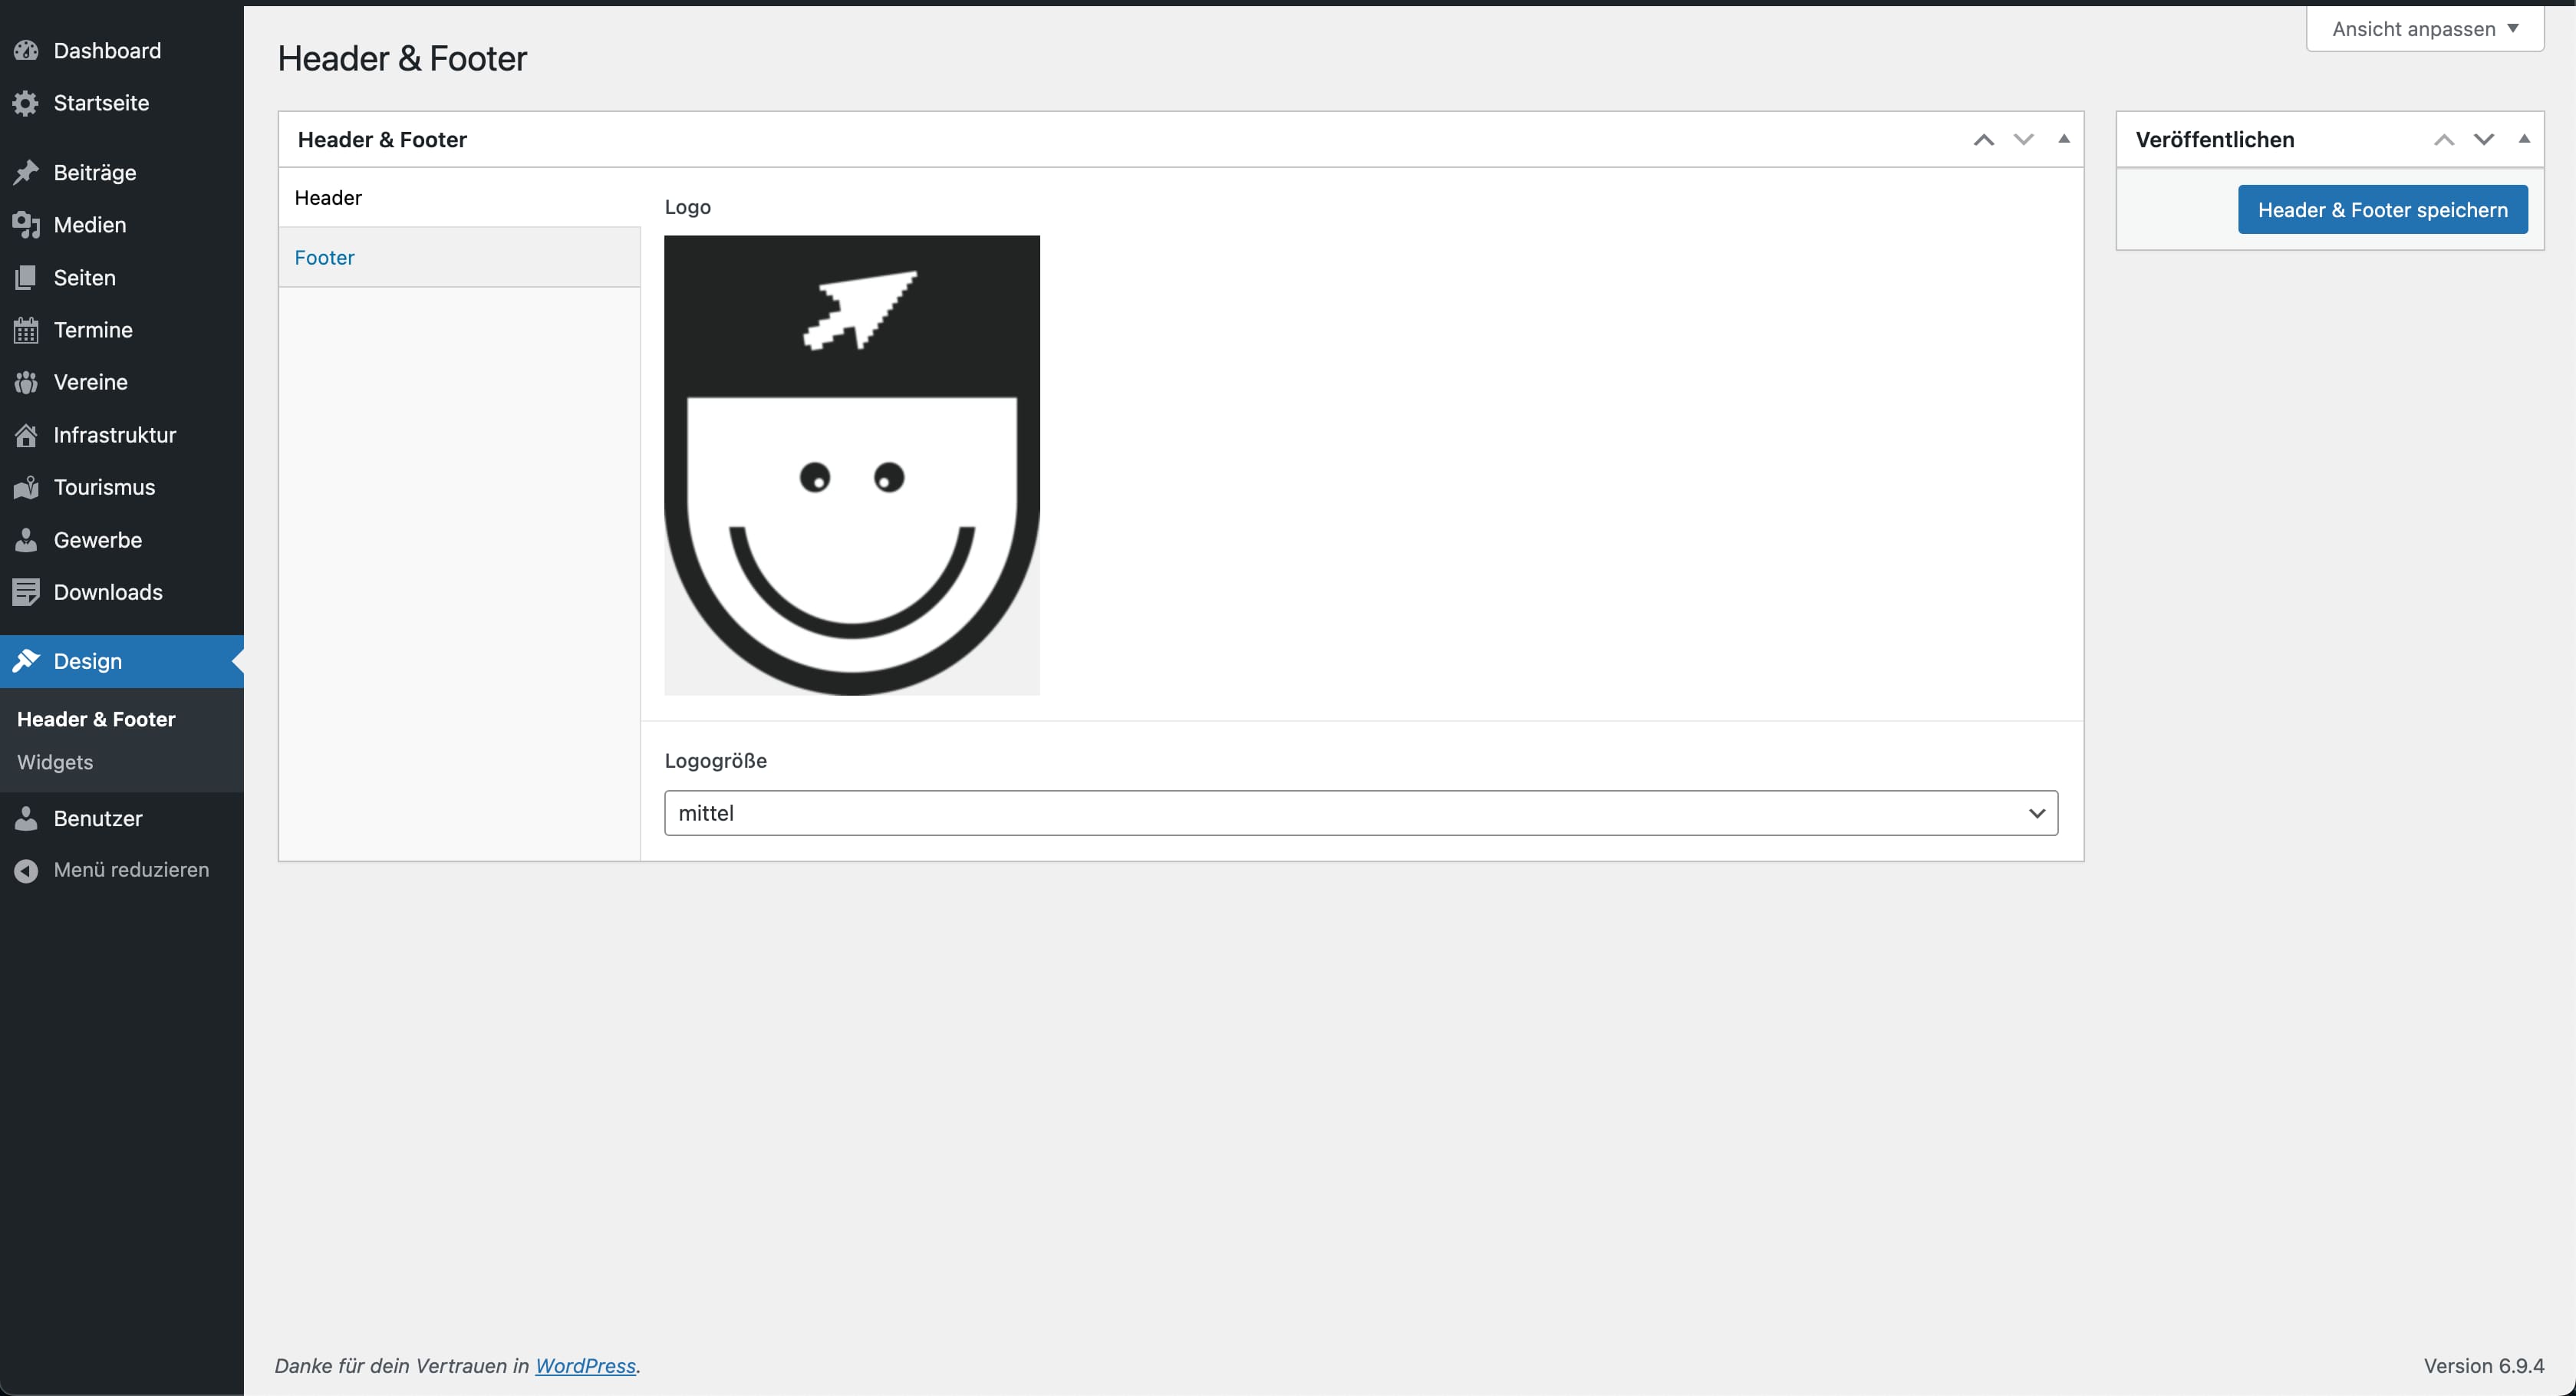Switch to the Footer tab
The height and width of the screenshot is (1396, 2576).
pos(324,257)
